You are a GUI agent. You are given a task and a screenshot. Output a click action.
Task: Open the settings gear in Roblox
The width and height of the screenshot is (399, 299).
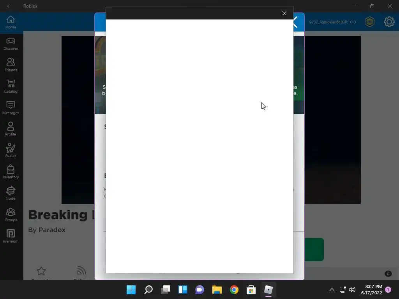[x=389, y=22]
